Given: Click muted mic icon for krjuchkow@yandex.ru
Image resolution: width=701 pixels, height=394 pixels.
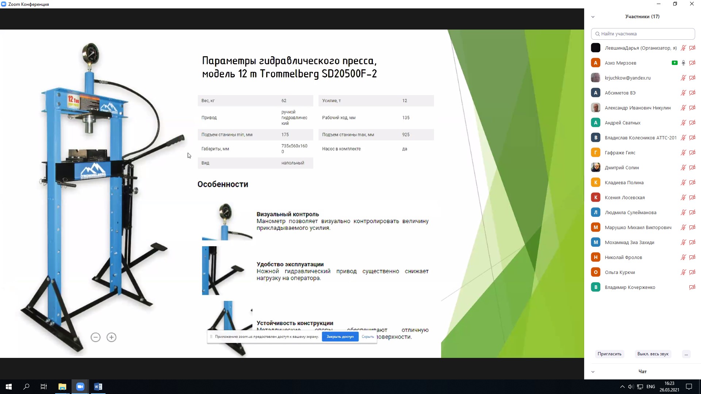Looking at the screenshot, I should [x=683, y=78].
